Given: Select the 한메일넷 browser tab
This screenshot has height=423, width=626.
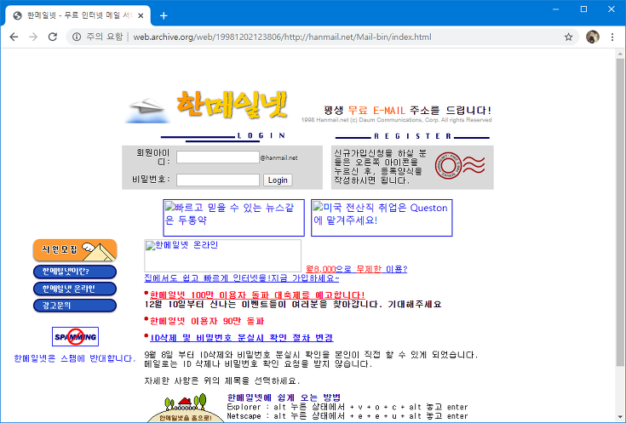Looking at the screenshot, I should [x=78, y=16].
